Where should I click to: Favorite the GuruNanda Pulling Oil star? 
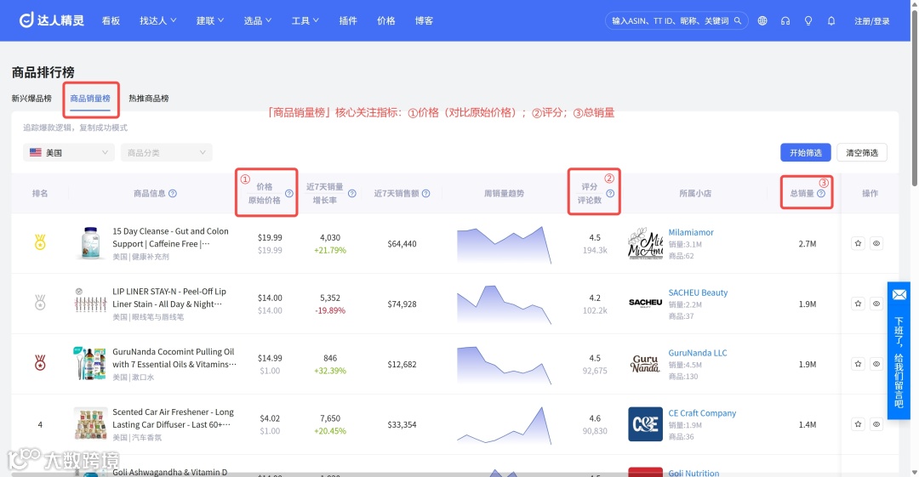tap(858, 364)
